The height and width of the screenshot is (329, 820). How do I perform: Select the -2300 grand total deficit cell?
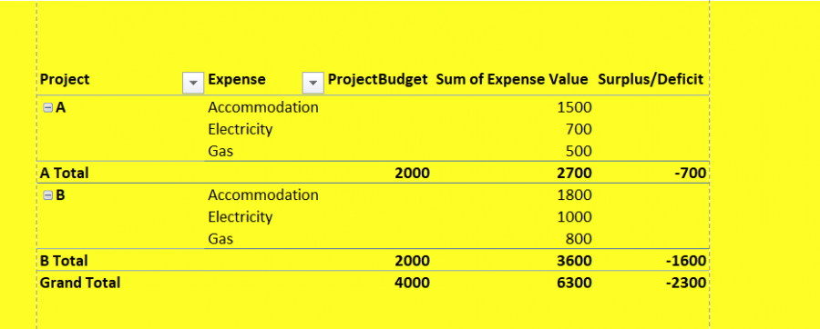click(684, 282)
